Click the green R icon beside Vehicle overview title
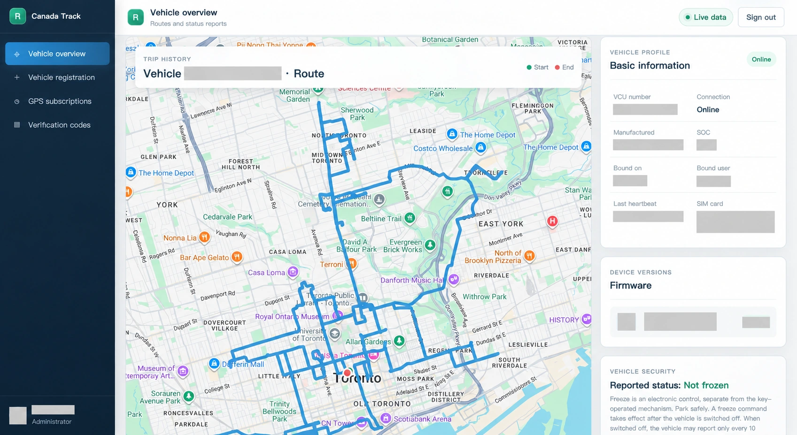This screenshot has width=797, height=435. click(x=136, y=17)
